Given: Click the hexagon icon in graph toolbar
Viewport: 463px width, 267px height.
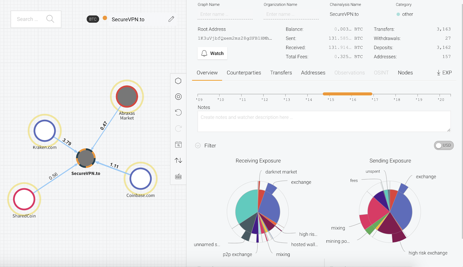Looking at the screenshot, I should [x=178, y=81].
